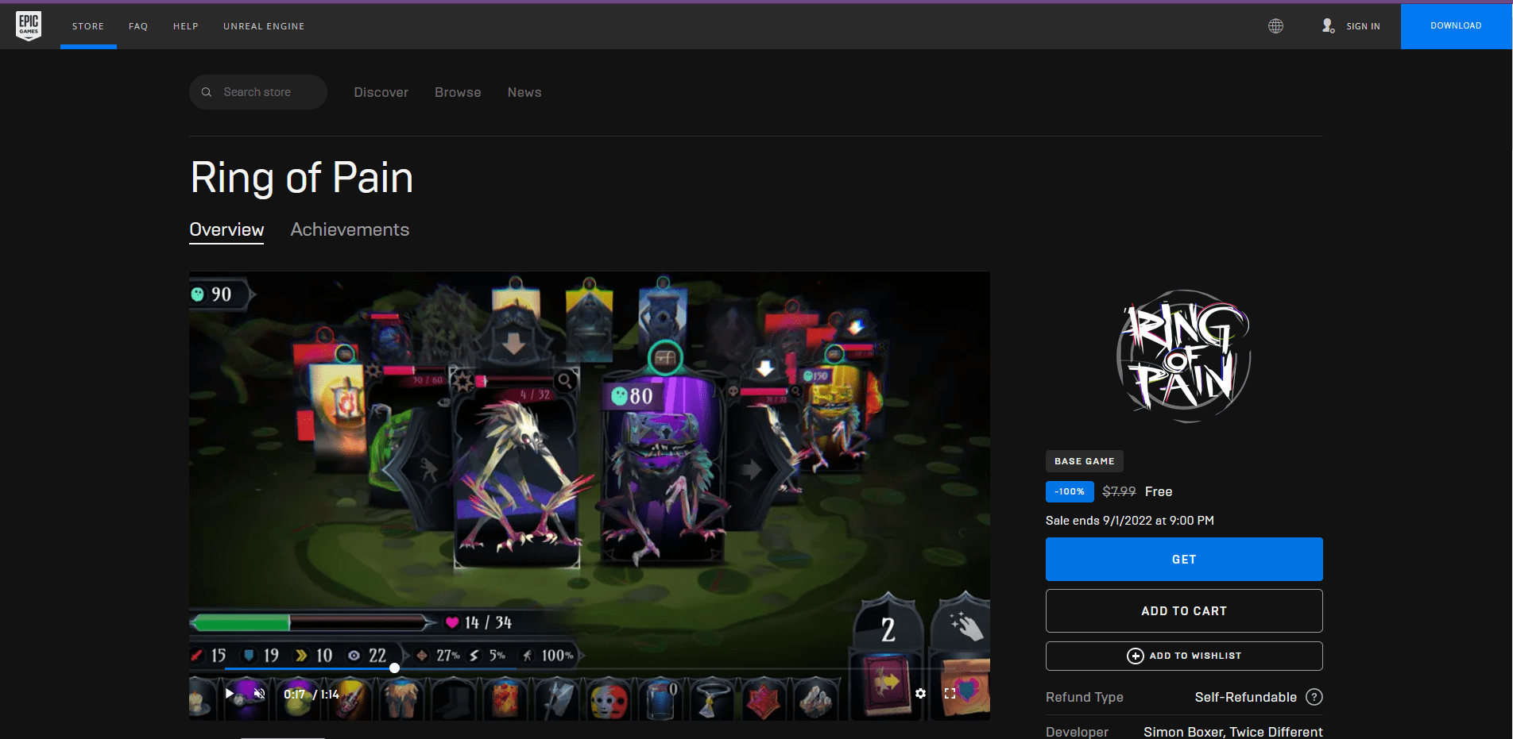The height and width of the screenshot is (739, 1513).
Task: Go to the HELP page
Action: pyautogui.click(x=186, y=26)
